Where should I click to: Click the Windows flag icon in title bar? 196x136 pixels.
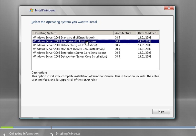tap(32, 10)
